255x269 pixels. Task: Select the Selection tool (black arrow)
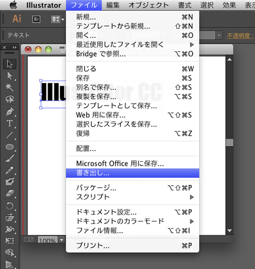10,64
